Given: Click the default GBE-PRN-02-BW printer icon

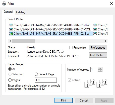Looking at the screenshot, I should tap(11, 34).
